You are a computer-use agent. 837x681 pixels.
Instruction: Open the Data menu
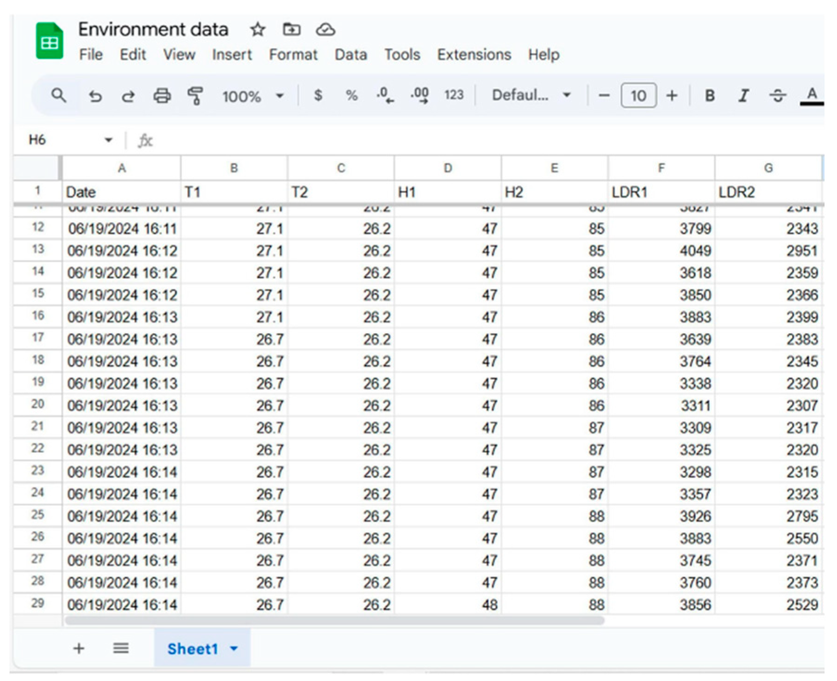click(351, 55)
